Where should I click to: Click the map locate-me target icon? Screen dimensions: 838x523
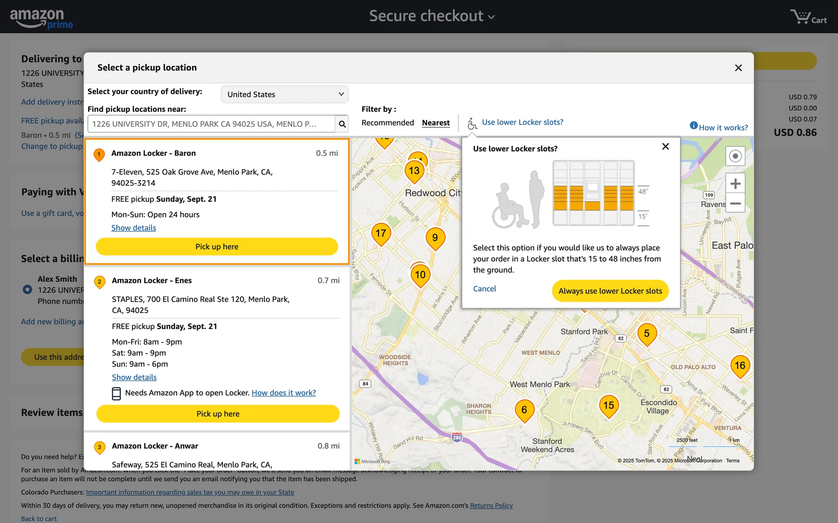[x=735, y=156]
